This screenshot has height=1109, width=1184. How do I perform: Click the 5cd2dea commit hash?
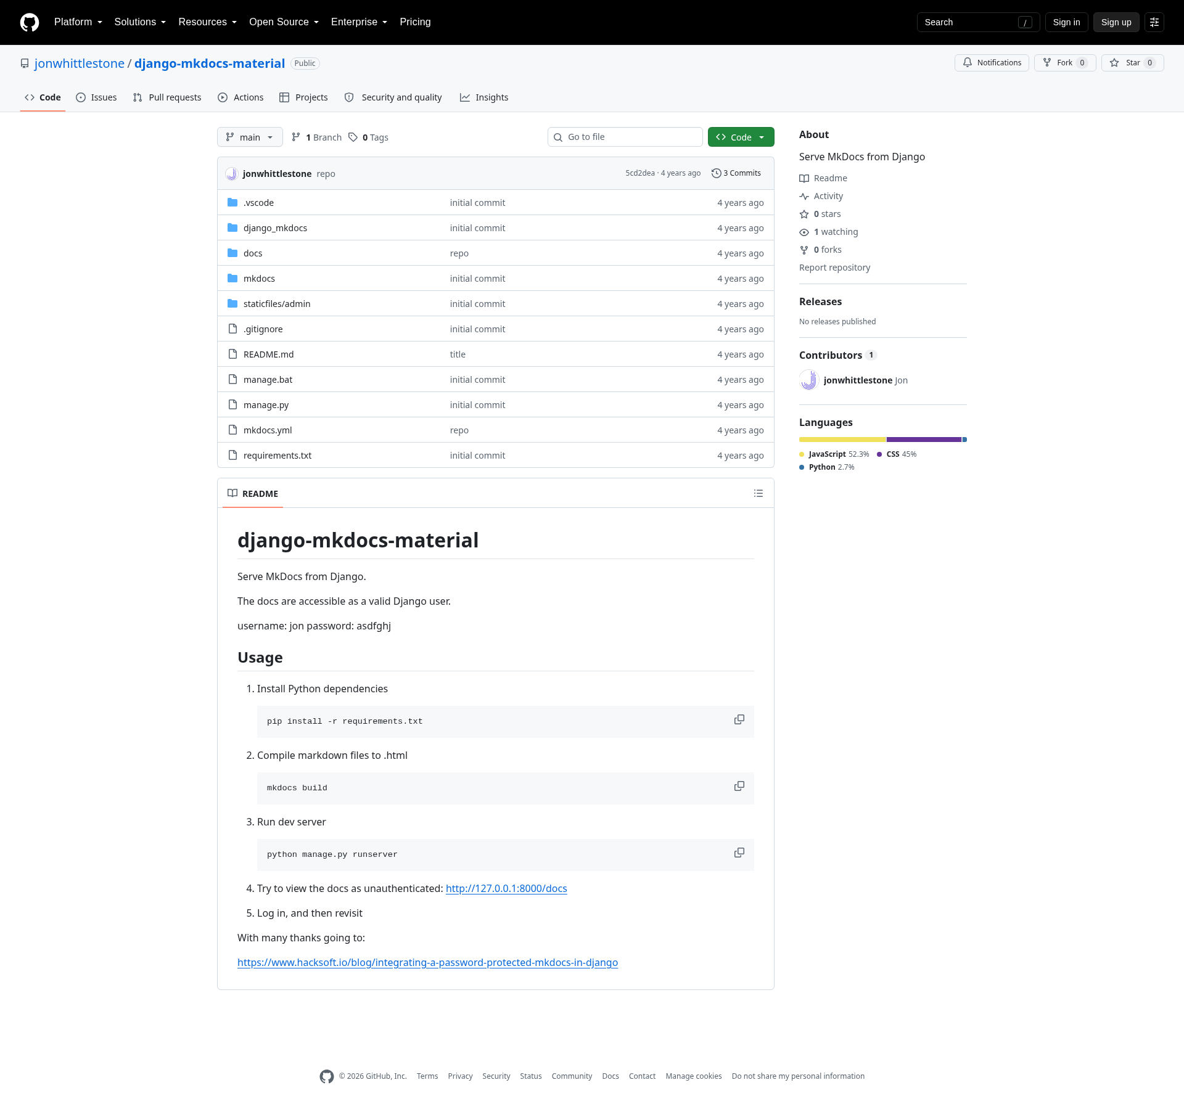(640, 173)
